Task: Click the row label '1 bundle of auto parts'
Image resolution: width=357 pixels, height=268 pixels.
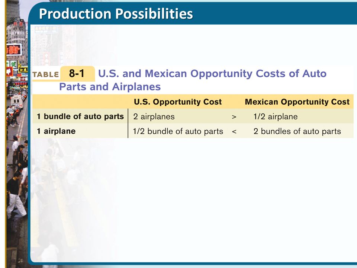Action: [x=80, y=117]
